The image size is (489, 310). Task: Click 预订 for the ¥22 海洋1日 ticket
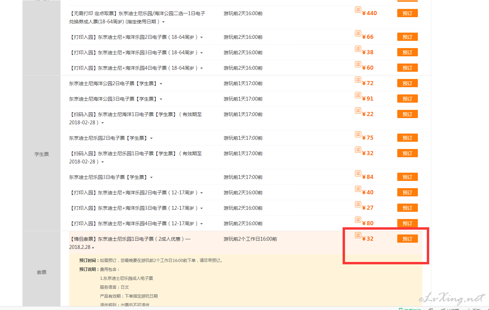click(407, 114)
